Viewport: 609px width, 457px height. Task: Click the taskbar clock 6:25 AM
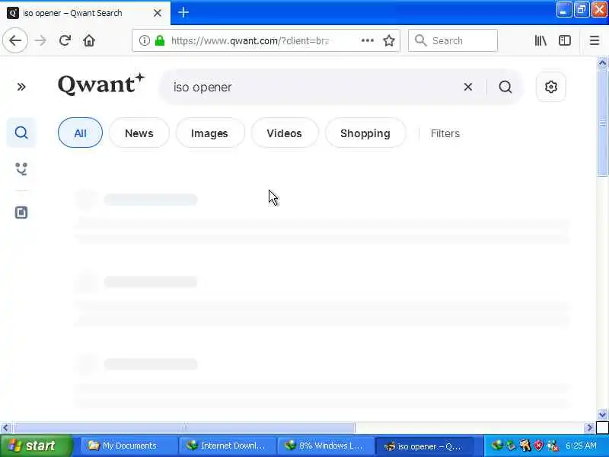581,446
